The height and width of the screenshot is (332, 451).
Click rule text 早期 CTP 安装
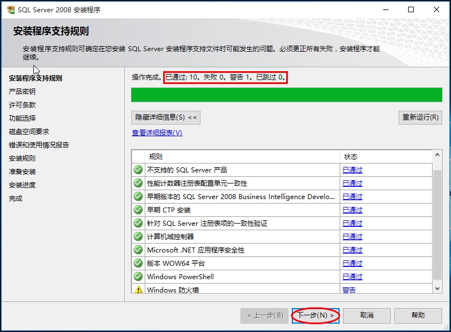(169, 210)
